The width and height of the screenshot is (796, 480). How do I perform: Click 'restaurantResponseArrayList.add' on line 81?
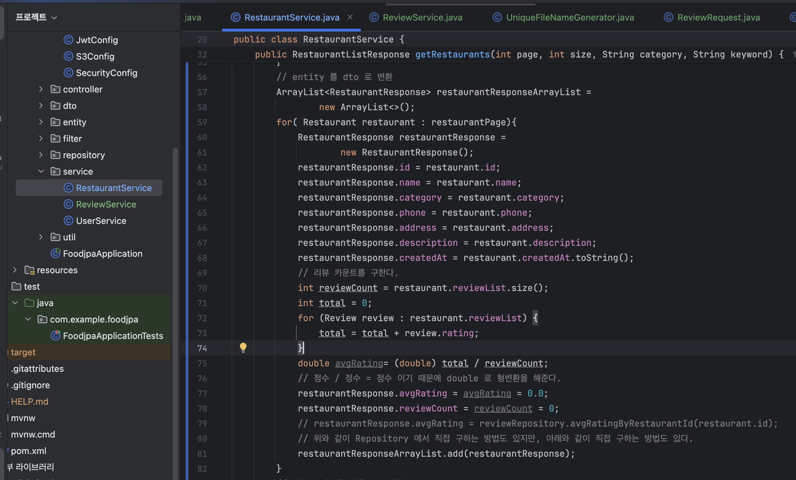pos(380,454)
